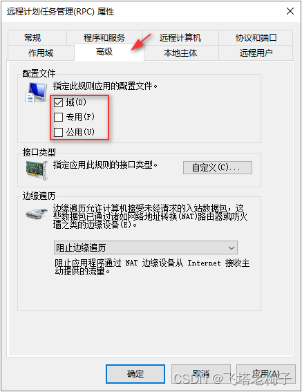Enable the 公用(U) public profile checkbox

tap(59, 132)
